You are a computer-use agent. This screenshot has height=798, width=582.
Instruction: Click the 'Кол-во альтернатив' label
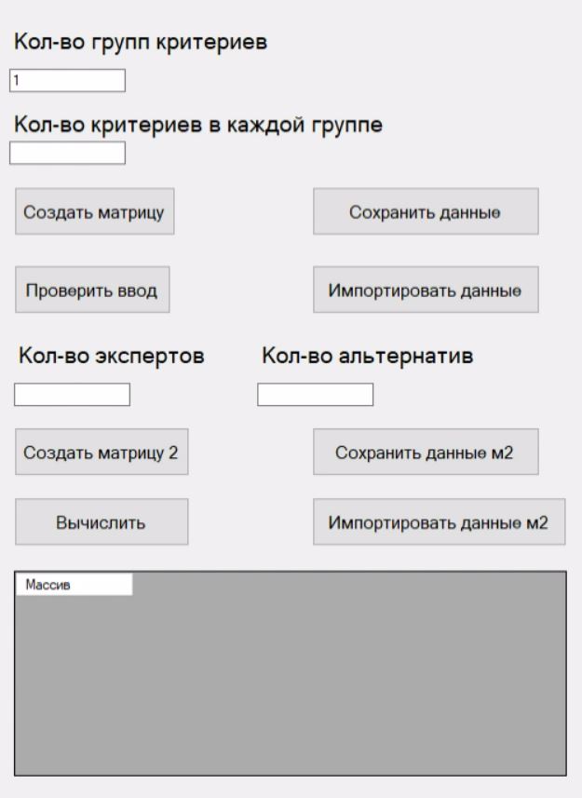367,356
